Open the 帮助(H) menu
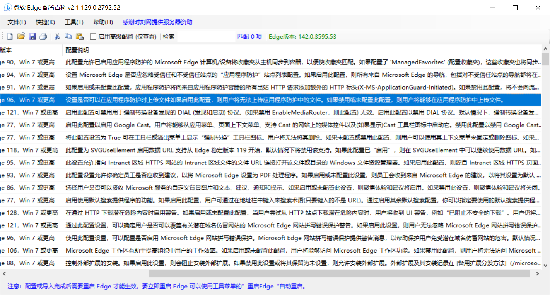550x295 pixels. click(102, 22)
